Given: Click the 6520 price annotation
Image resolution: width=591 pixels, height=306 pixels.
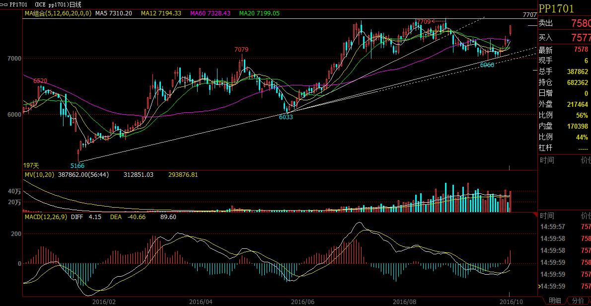Looking at the screenshot, I should (40, 81).
